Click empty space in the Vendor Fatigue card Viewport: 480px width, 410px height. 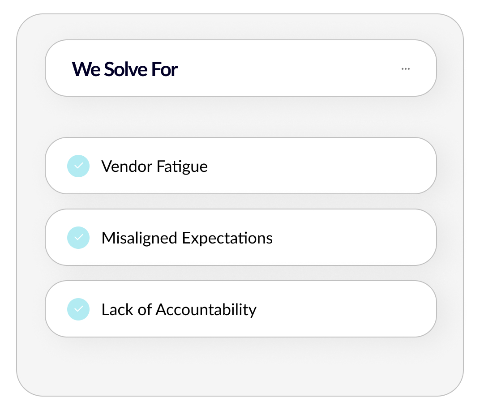pyautogui.click(x=322, y=166)
